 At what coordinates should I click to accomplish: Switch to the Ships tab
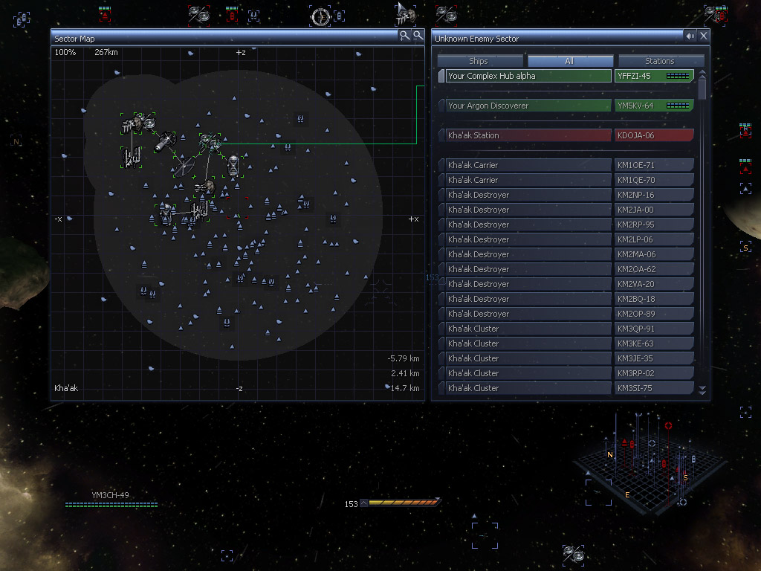click(479, 61)
